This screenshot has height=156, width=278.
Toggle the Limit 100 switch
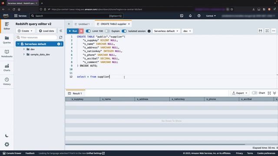point(88,31)
